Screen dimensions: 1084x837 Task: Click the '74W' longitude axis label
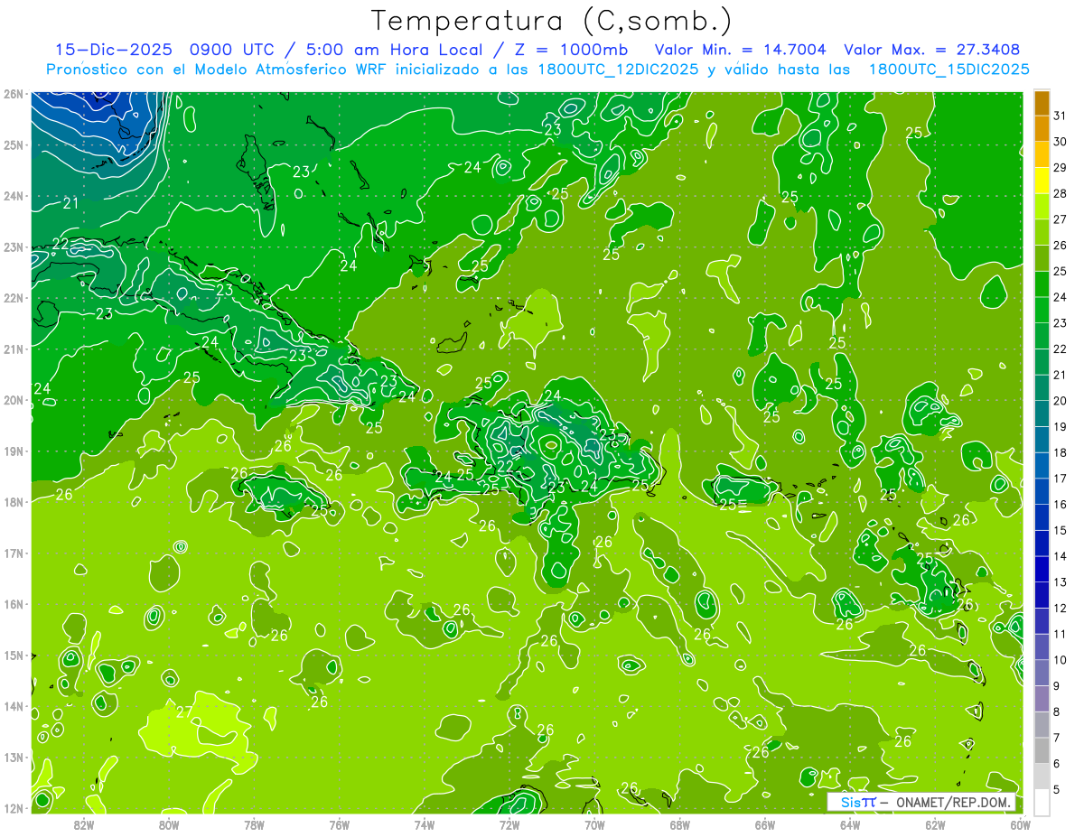pyautogui.click(x=425, y=824)
